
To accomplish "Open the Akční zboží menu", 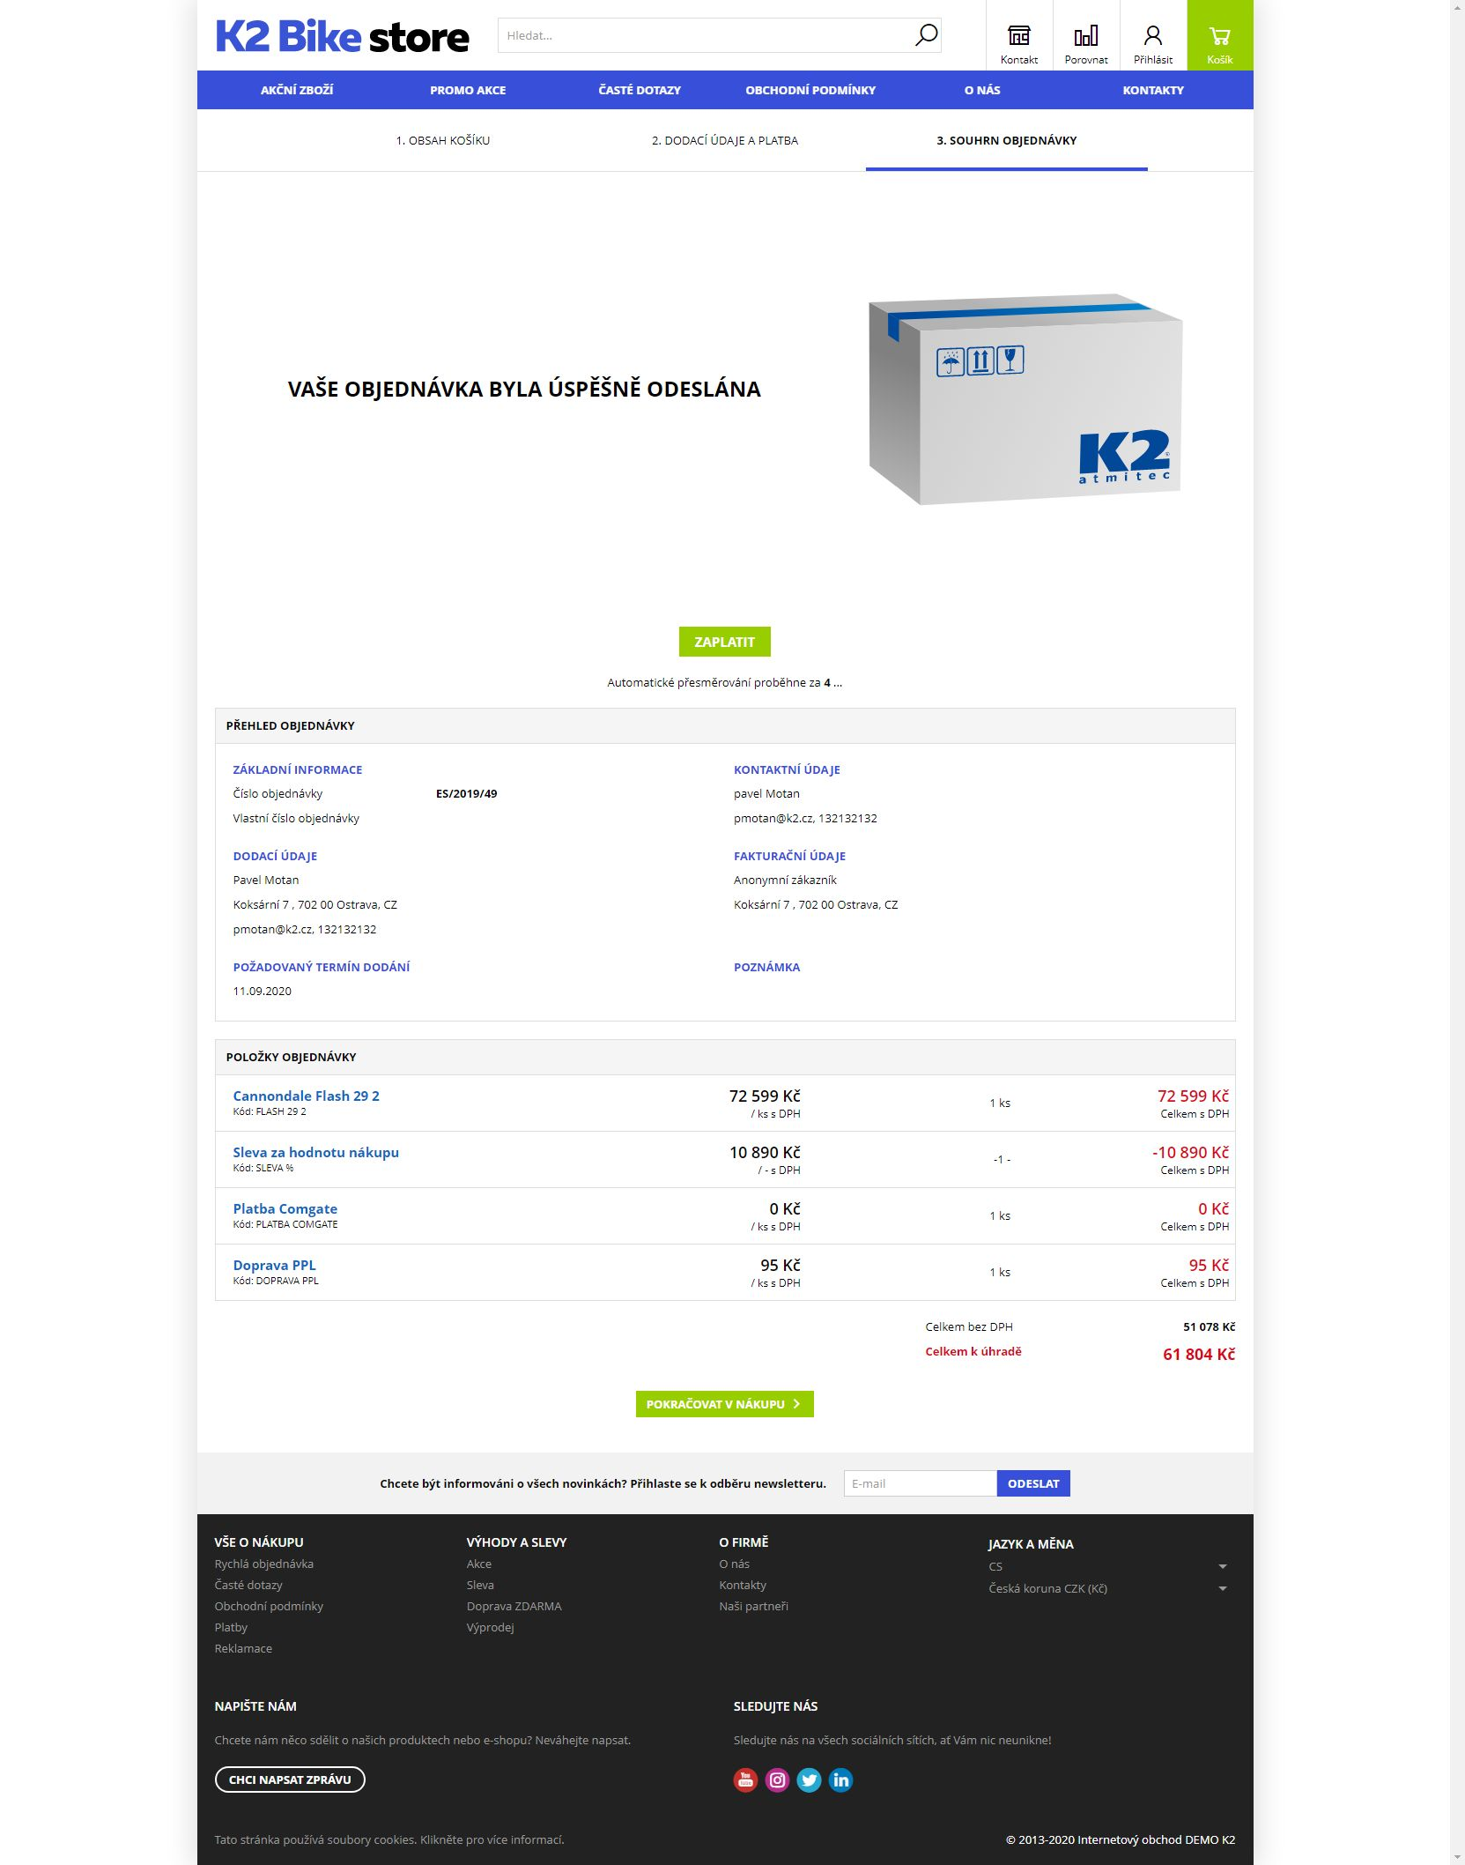I will point(297,90).
